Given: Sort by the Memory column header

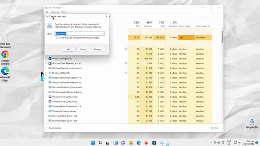Looking at the screenshot, I should click(x=147, y=24).
